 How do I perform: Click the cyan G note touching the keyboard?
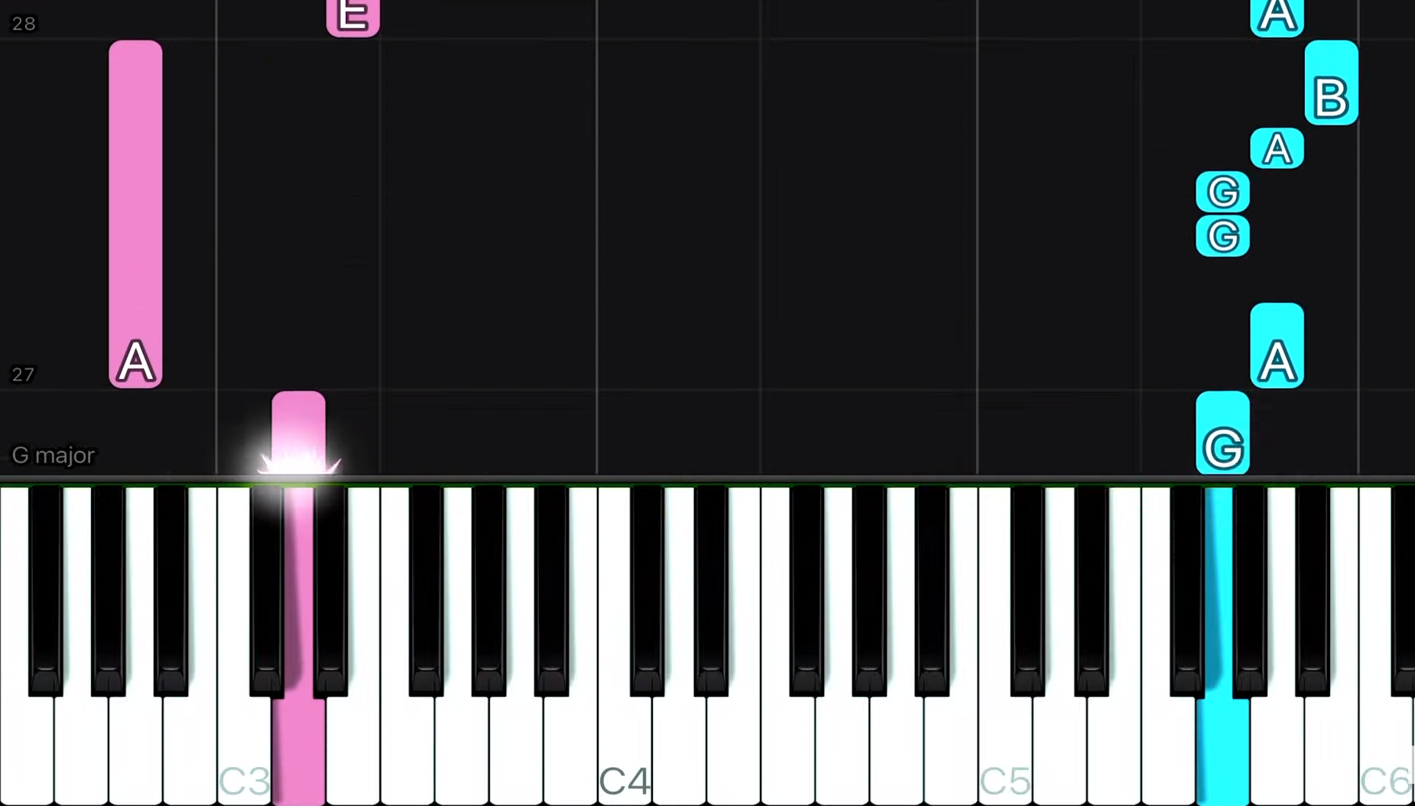click(x=1222, y=433)
